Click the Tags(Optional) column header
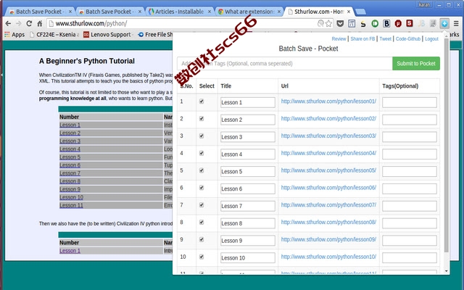Screen dimensions: 464x290 tap(400, 86)
